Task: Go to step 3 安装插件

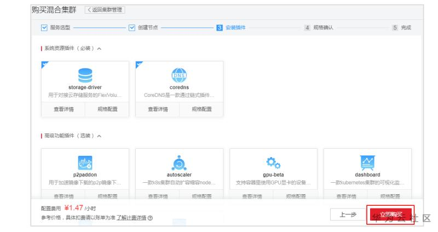Action: (231, 28)
